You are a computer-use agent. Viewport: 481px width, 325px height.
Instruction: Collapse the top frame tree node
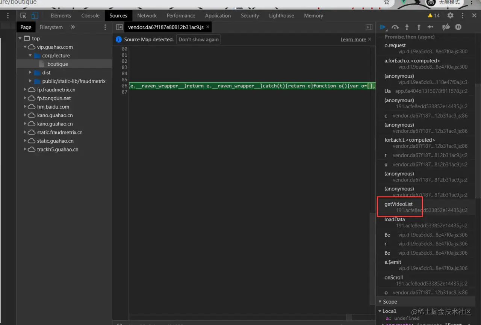point(20,38)
